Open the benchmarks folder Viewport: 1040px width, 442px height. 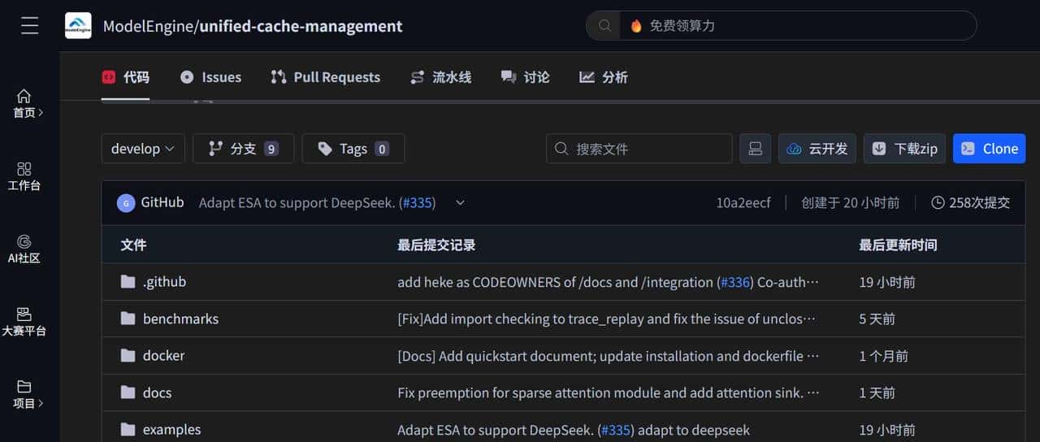point(180,318)
